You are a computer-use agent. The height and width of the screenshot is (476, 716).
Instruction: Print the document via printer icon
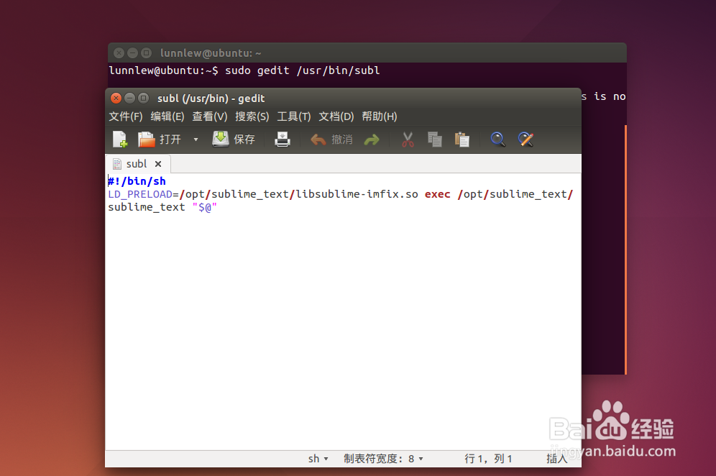point(282,139)
